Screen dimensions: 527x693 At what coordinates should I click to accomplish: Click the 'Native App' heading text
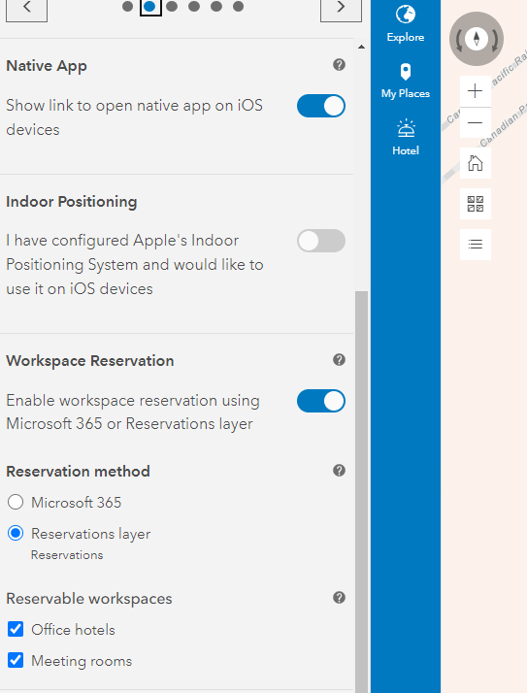[47, 66]
